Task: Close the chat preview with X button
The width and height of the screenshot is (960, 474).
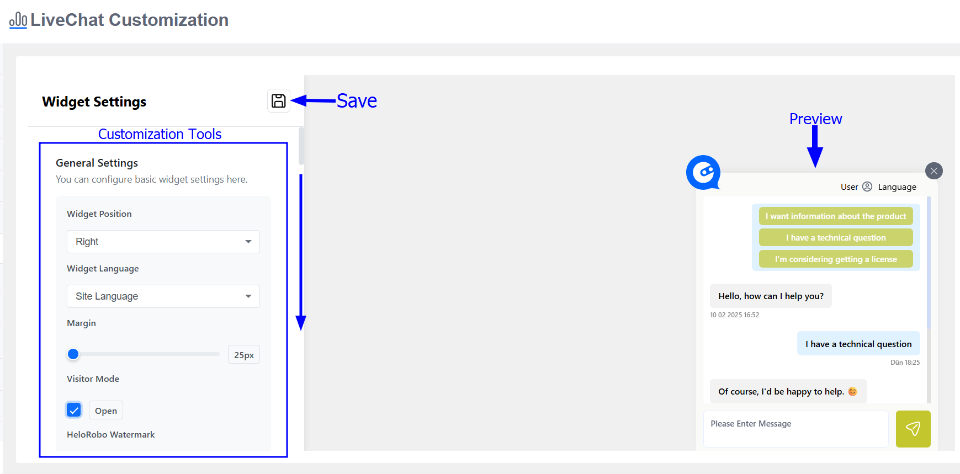Action: tap(934, 171)
